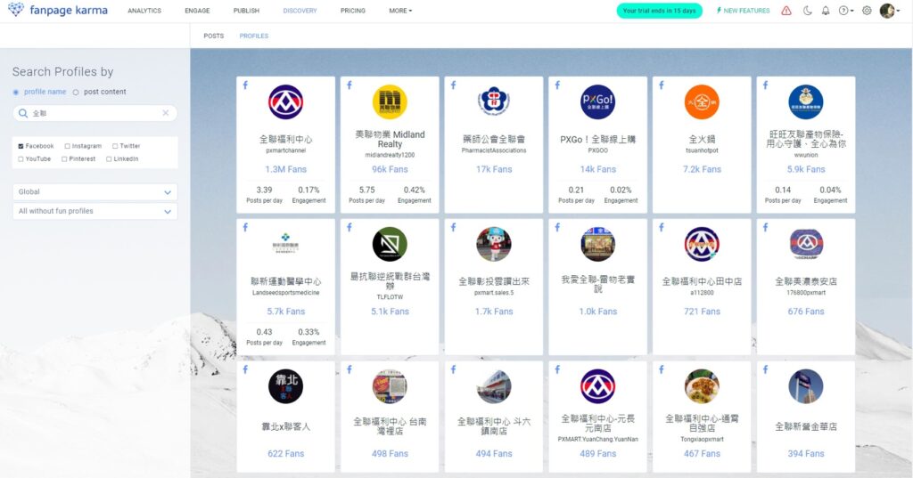913x478 pixels.
Task: Click the Fanpage Karma diamond logo
Action: (x=15, y=11)
